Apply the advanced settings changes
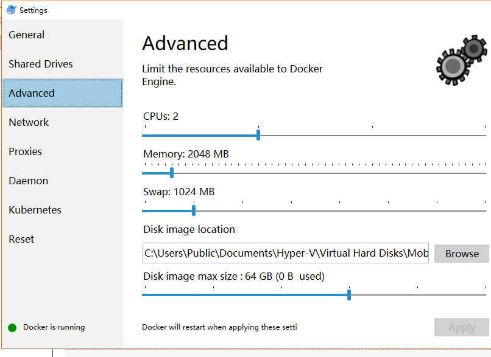Viewport: 491px width, 357px height. 462,327
